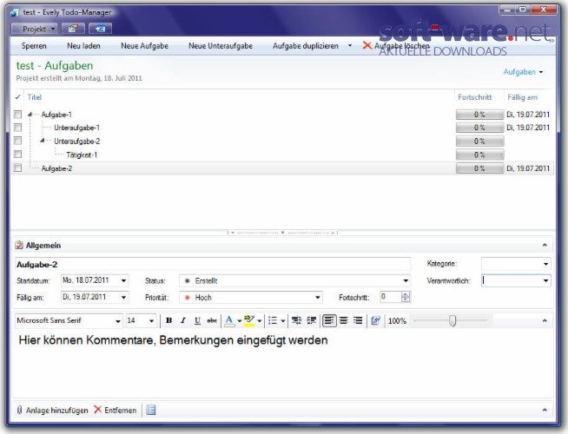The width and height of the screenshot is (568, 434).
Task: Collapse the text editor toolbar section
Action: 545,320
